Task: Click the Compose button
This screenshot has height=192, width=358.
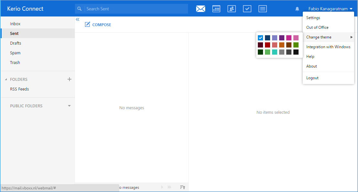Action: [x=98, y=25]
